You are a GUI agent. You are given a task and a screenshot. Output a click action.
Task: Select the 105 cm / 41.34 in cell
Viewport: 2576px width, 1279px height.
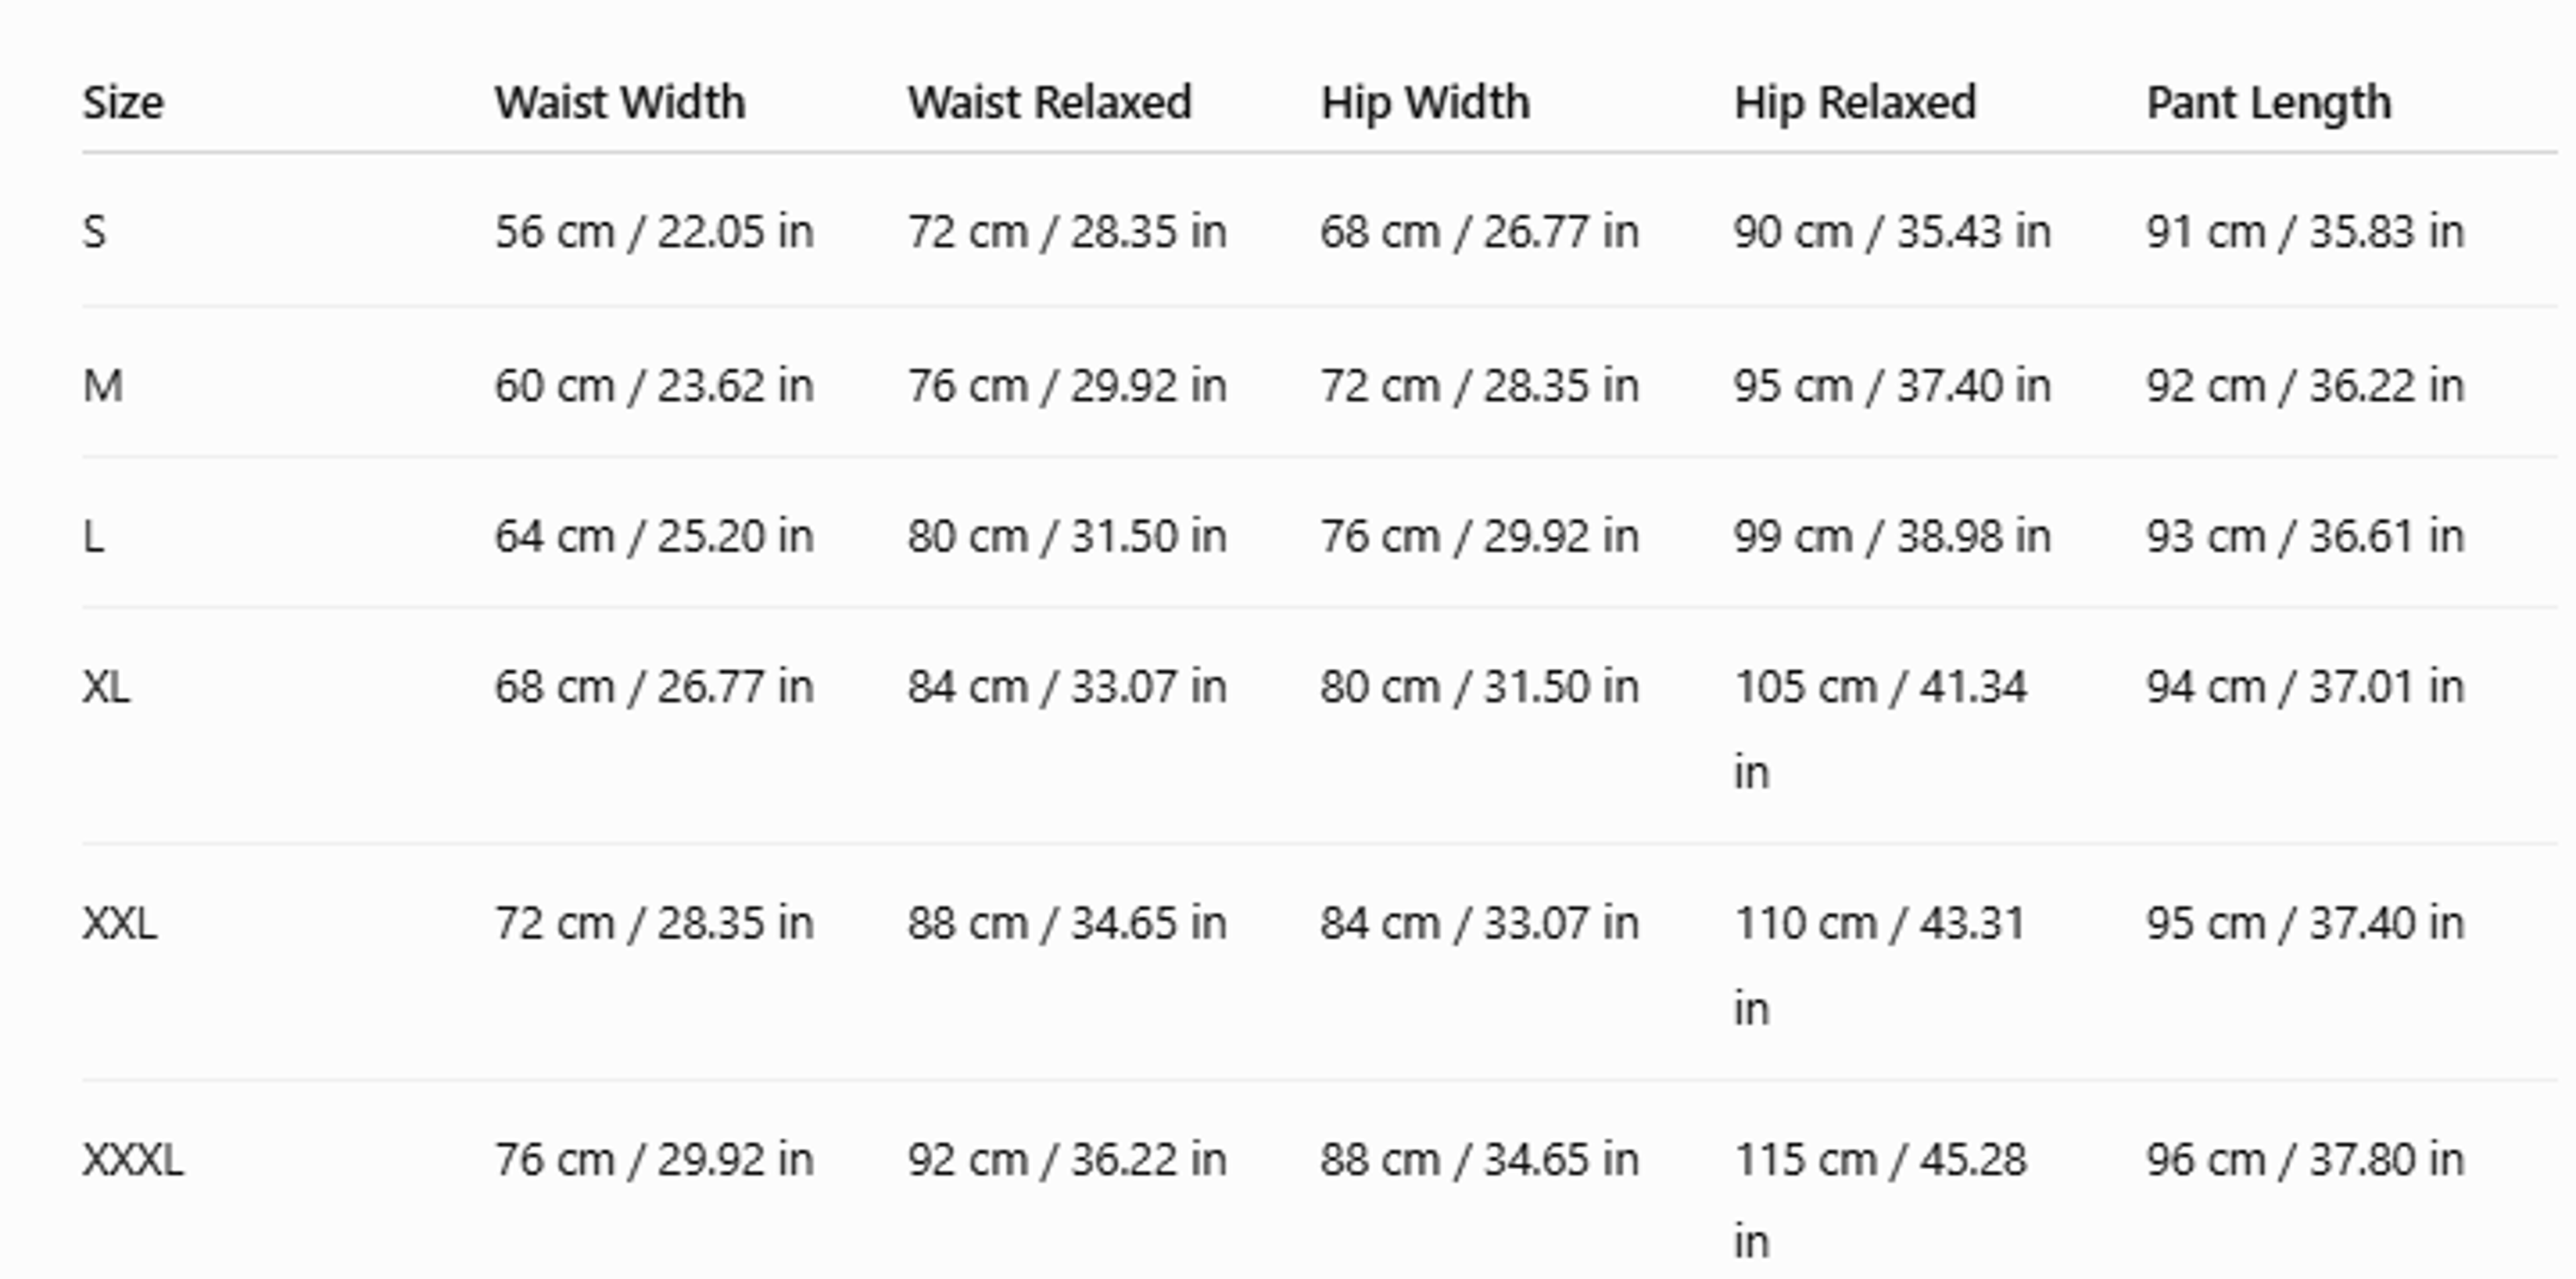tap(1880, 730)
